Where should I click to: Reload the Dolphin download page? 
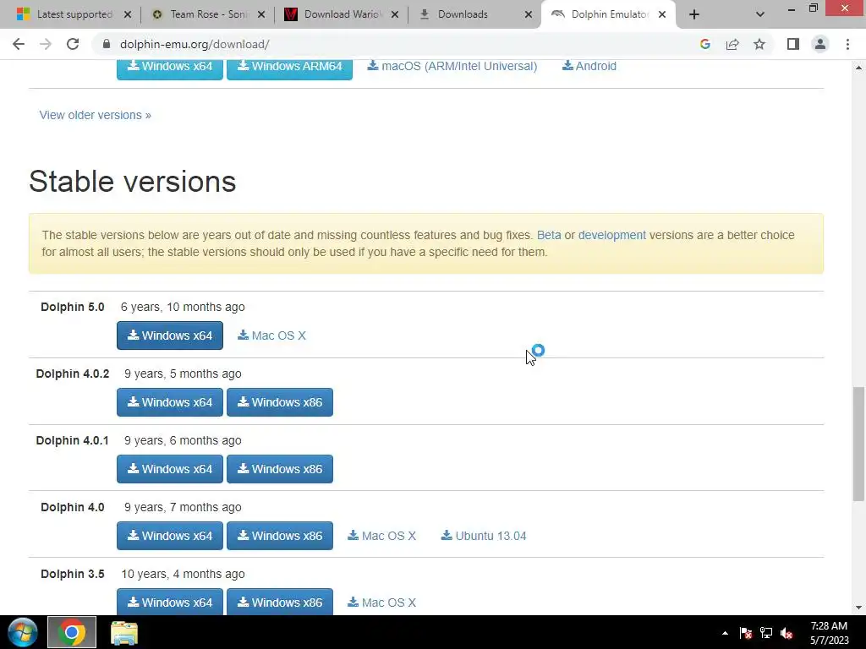pyautogui.click(x=73, y=44)
